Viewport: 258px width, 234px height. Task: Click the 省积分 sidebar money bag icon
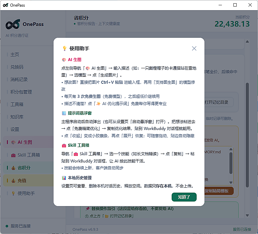(13, 168)
